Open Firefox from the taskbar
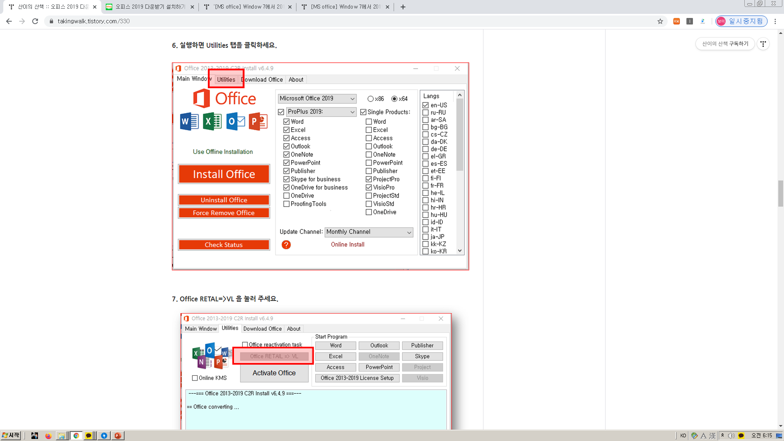The image size is (784, 441). click(48, 436)
